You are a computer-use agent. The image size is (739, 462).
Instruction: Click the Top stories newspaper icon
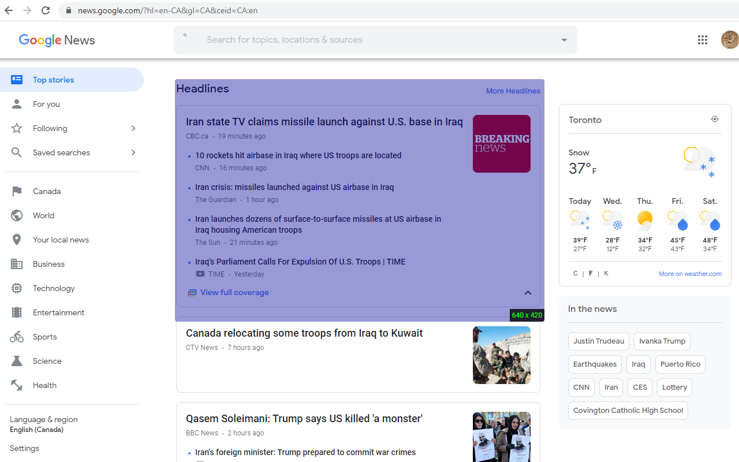(x=17, y=80)
